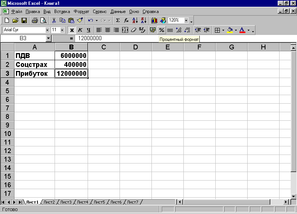
Task: Open the Файл menu
Action: point(16,12)
